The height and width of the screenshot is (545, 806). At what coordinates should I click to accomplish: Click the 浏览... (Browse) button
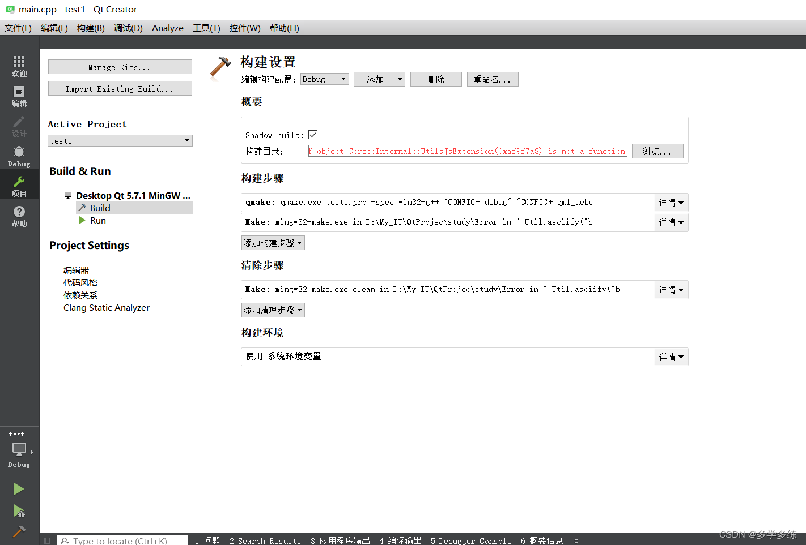point(657,151)
